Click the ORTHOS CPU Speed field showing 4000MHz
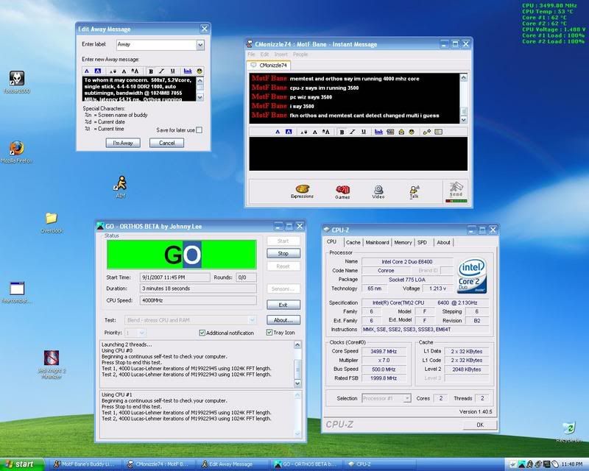The image size is (589, 471). (x=198, y=300)
